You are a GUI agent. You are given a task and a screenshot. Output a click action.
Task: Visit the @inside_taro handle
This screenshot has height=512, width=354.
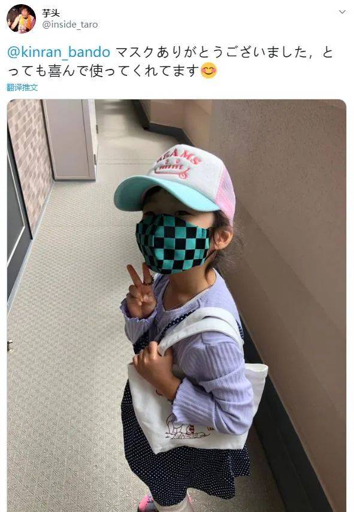[x=70, y=25]
